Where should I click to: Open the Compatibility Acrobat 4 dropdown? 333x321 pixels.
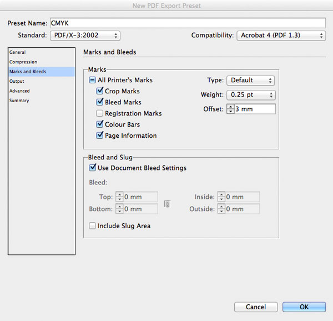pos(281,36)
